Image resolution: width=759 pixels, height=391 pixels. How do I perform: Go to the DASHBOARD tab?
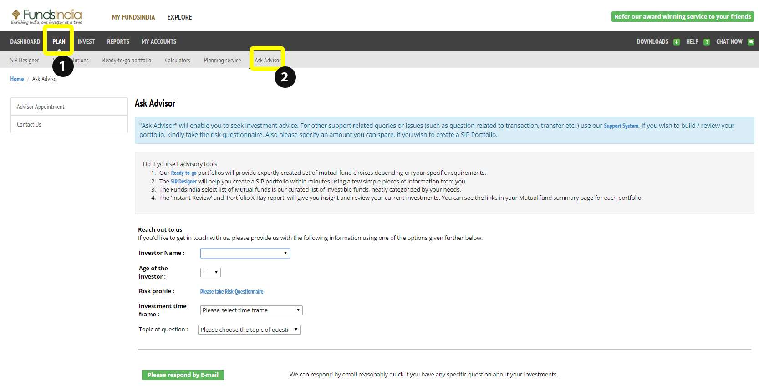pos(25,41)
